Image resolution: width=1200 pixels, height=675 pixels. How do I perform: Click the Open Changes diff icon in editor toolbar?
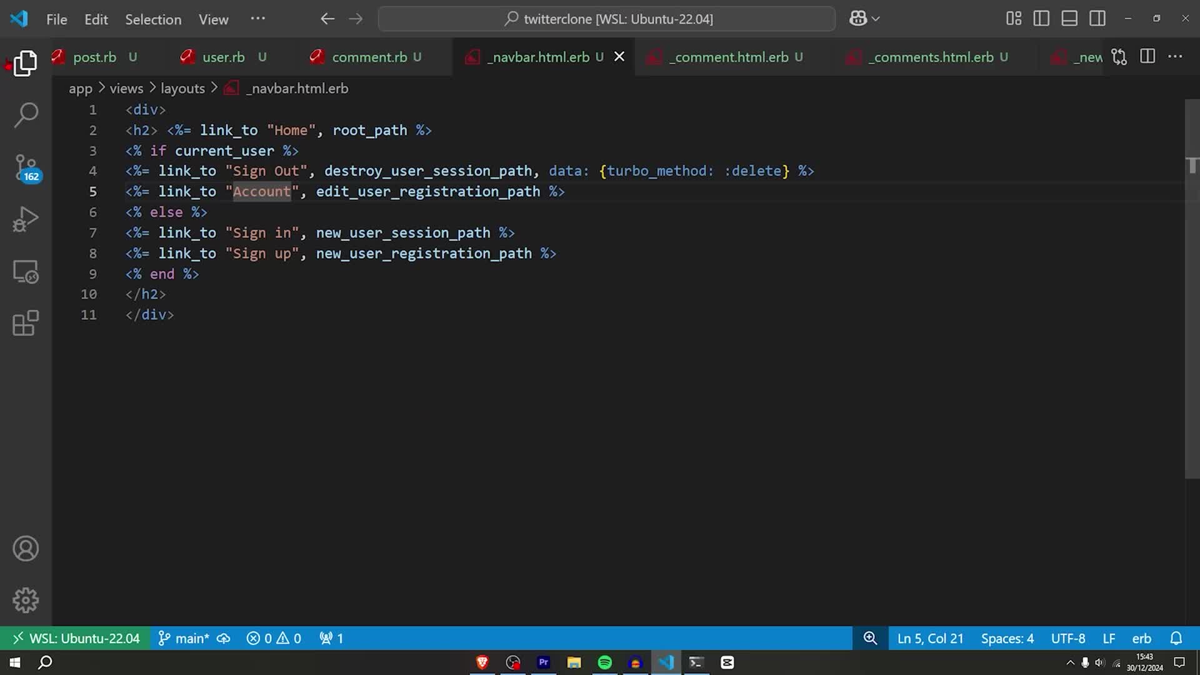pos(1119,56)
